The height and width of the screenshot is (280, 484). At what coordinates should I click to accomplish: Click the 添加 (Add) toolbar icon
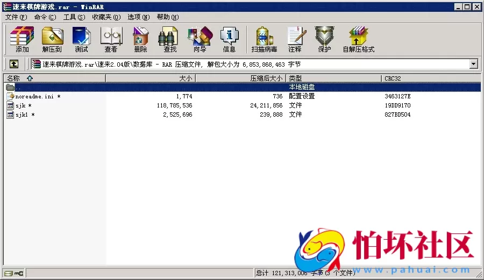[22, 39]
